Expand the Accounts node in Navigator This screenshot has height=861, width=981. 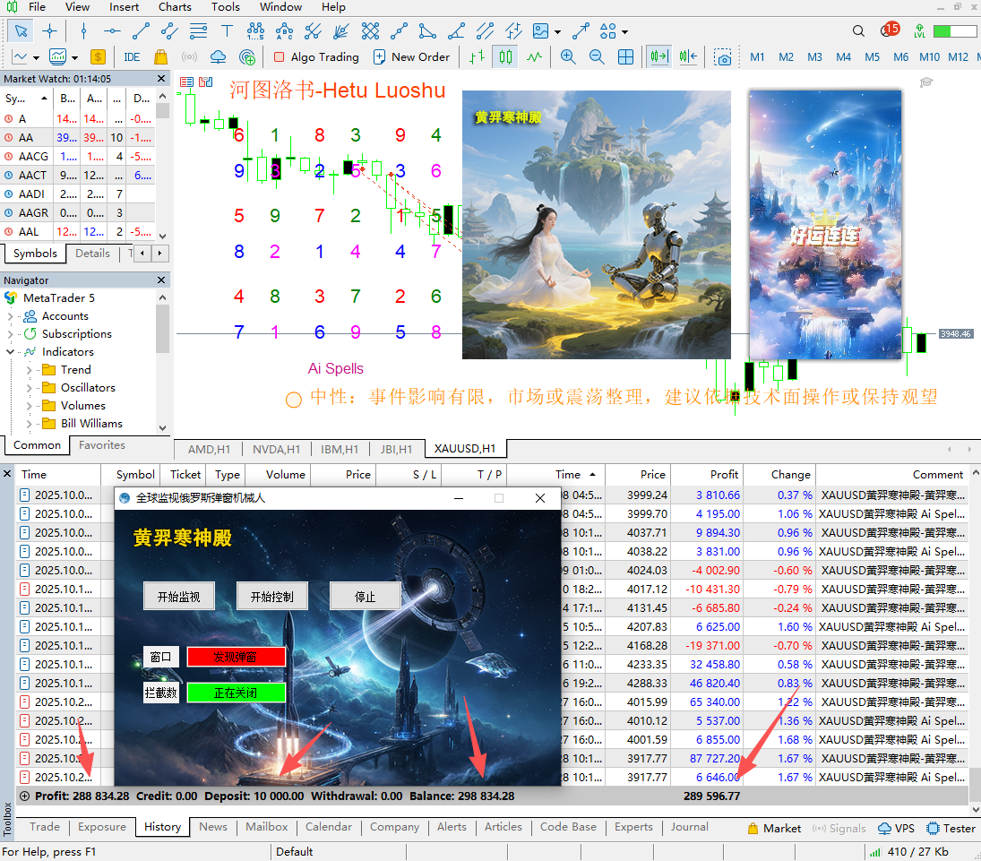(11, 316)
